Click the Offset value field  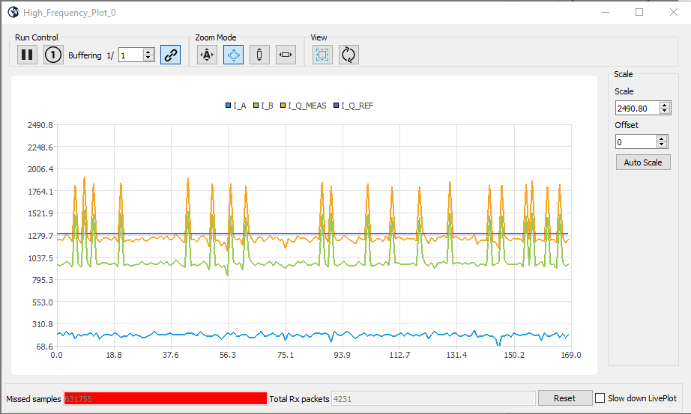click(636, 141)
